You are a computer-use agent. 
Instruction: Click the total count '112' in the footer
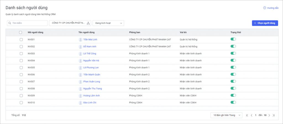pos(24,115)
